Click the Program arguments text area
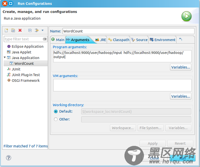 [x=122, y=56]
